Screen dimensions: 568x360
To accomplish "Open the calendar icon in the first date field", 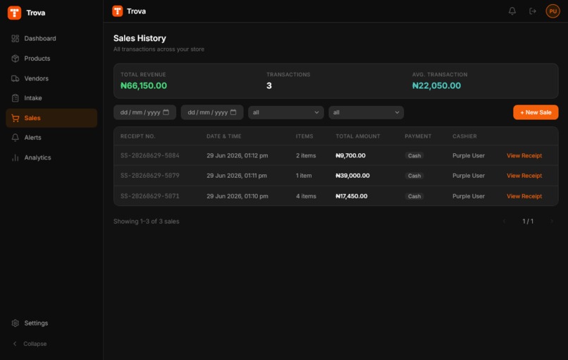I will [x=166, y=112].
